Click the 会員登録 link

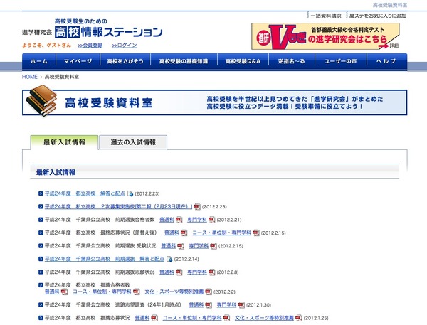[90, 46]
